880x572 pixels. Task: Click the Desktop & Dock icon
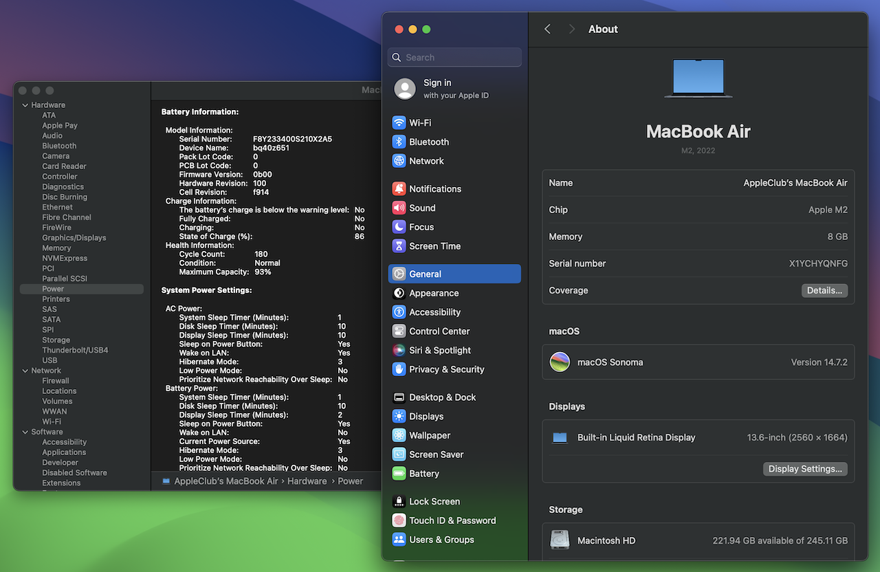pyautogui.click(x=399, y=397)
